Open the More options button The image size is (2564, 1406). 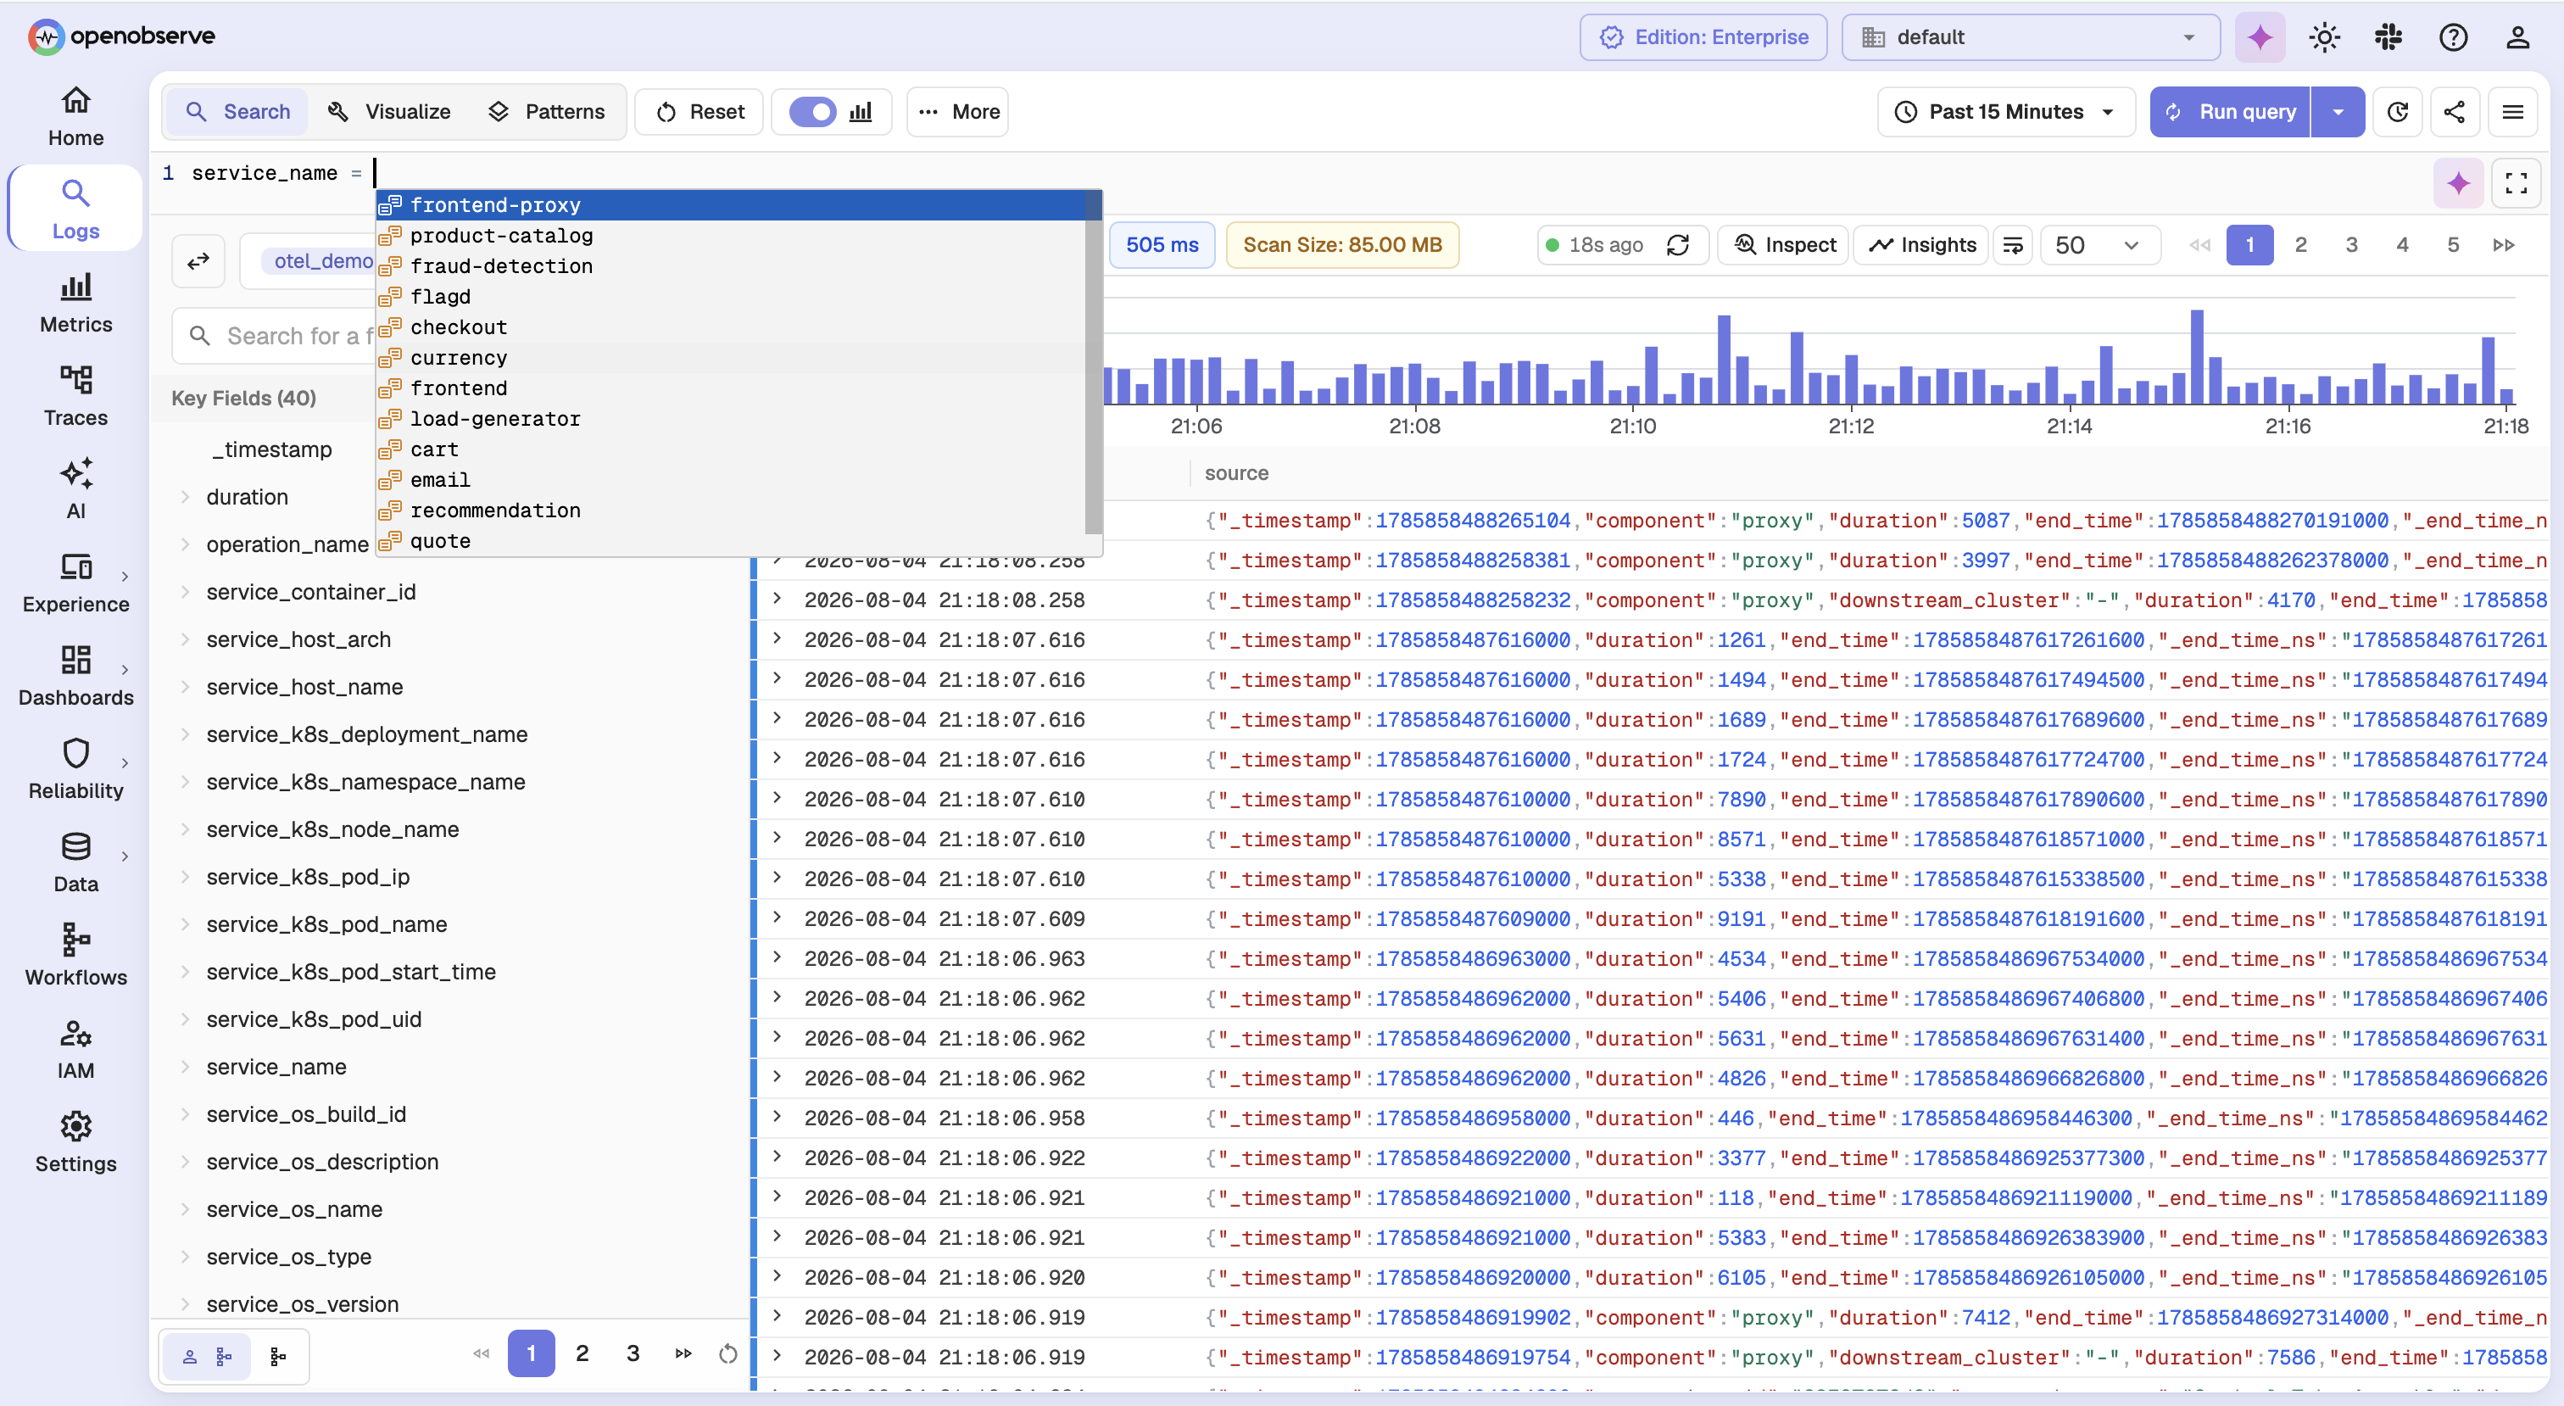click(957, 112)
